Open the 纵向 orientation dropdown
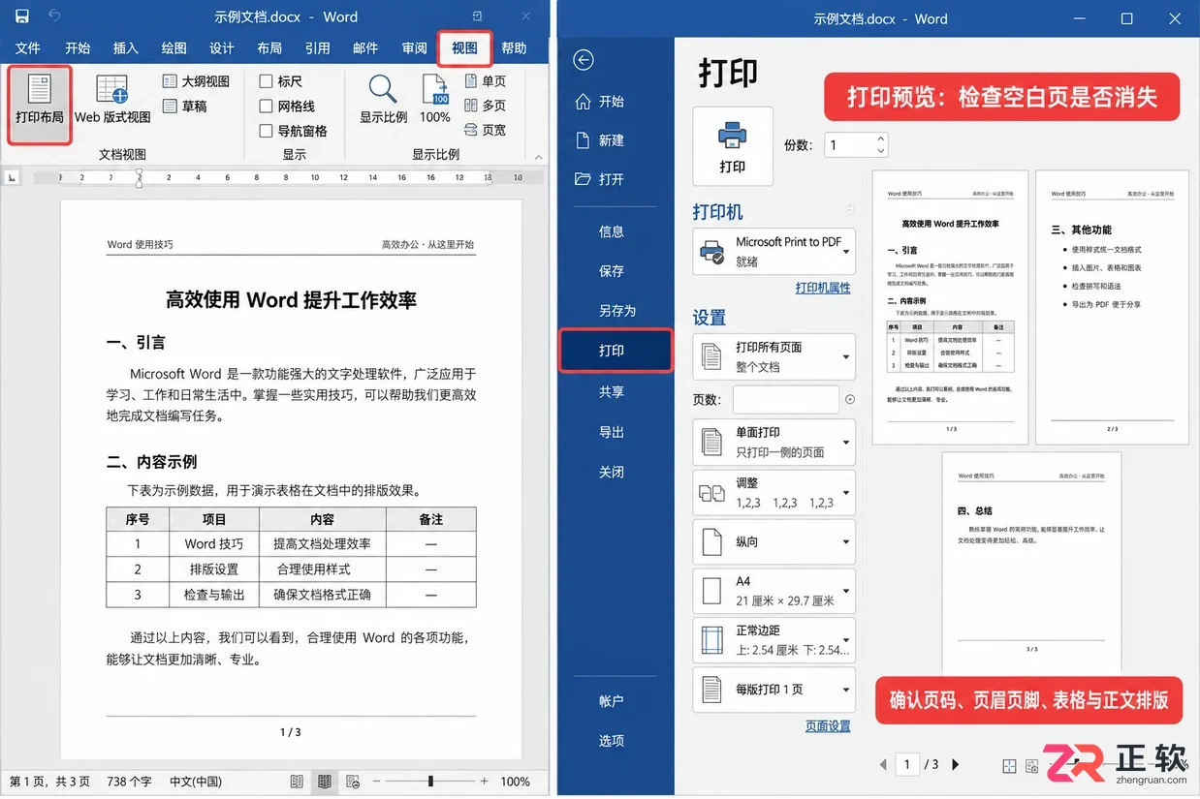 (x=774, y=542)
